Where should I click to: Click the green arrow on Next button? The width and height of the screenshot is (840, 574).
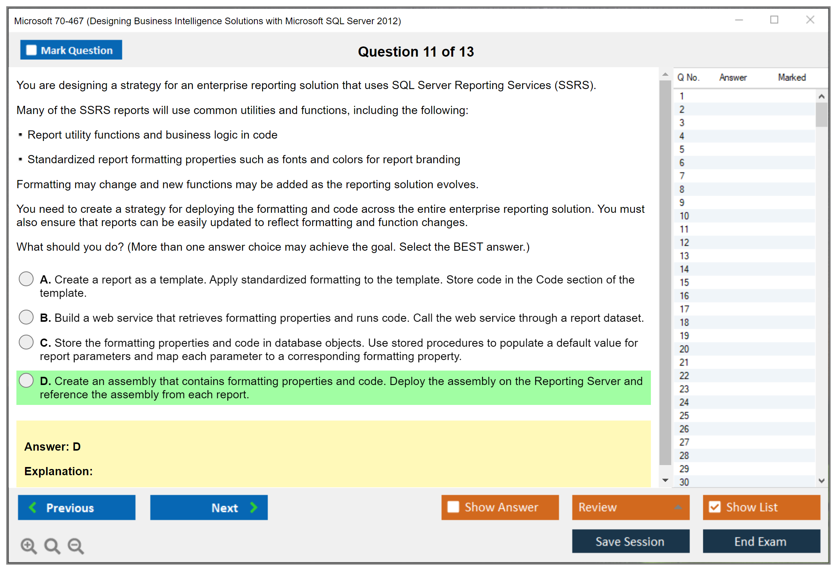[x=254, y=507]
